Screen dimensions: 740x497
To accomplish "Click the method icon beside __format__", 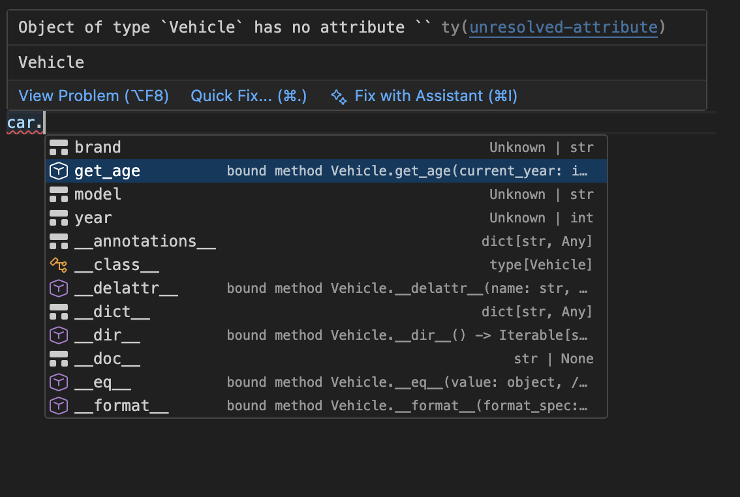I will tap(58, 405).
